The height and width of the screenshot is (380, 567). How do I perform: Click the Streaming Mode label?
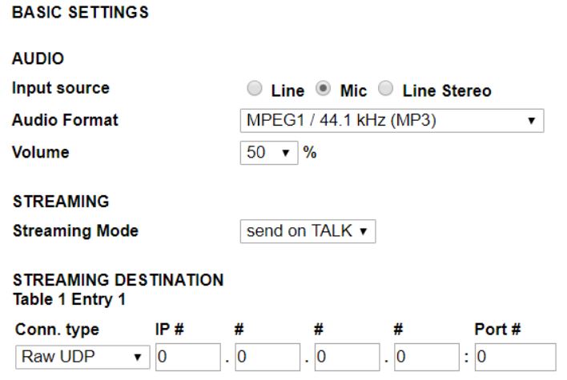pyautogui.click(x=75, y=231)
